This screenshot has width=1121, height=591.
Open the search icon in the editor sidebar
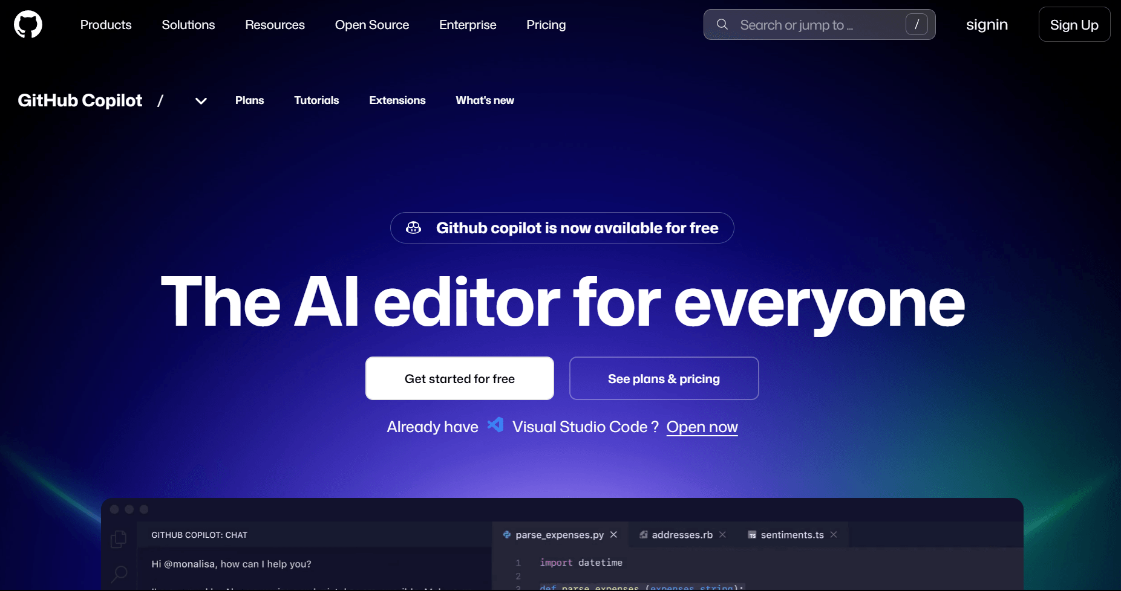119,573
